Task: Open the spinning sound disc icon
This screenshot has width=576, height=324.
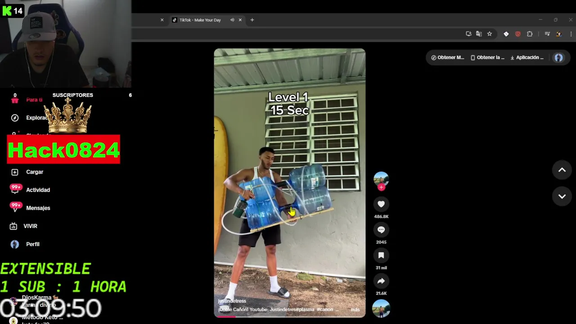Action: pyautogui.click(x=381, y=308)
